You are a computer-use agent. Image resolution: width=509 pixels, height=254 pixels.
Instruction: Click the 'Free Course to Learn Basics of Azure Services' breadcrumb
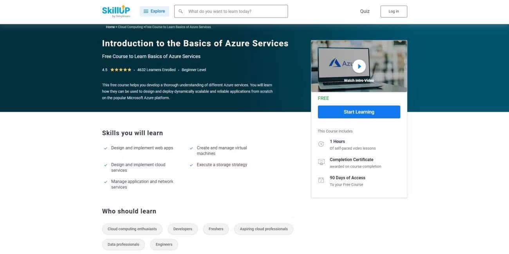178,27
